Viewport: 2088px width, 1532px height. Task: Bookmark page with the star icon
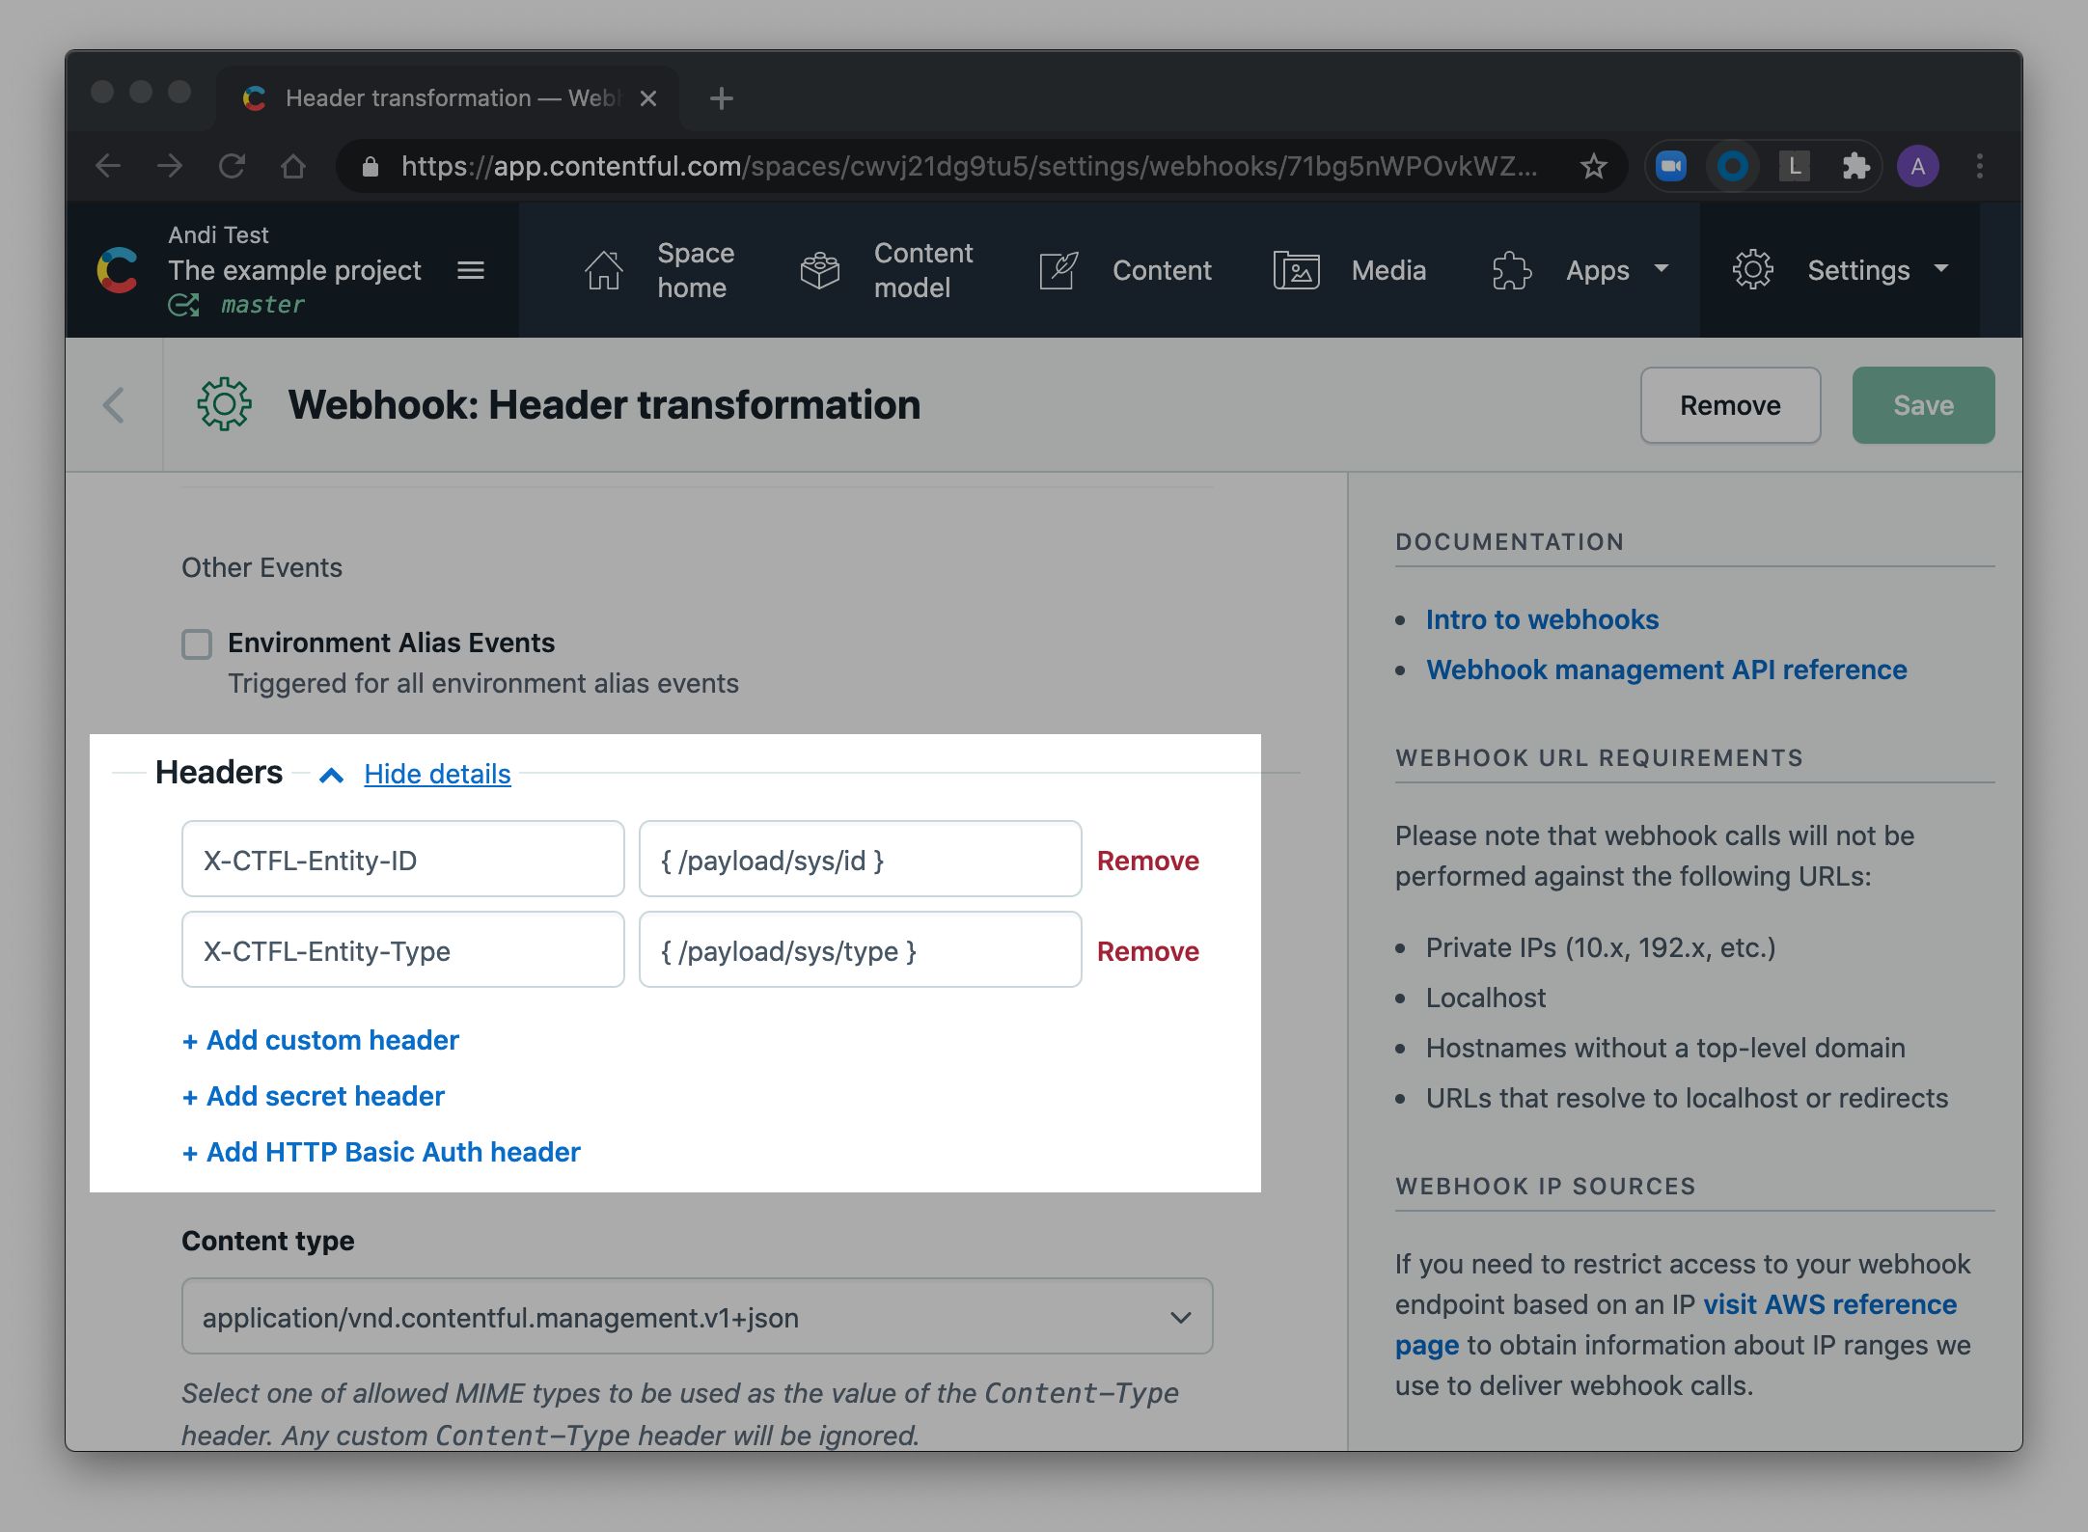coord(1594,166)
